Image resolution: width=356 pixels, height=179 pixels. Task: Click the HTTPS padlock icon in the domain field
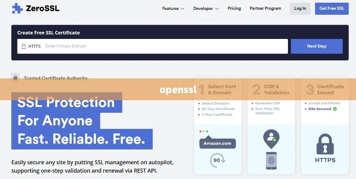[23, 46]
